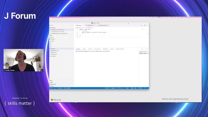
Task: Click the src breadcrumb segment
Action: pyautogui.click(x=83, y=28)
